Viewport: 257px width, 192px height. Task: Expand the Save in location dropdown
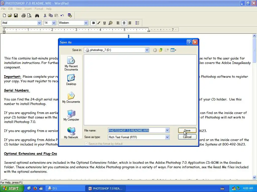pos(147,50)
